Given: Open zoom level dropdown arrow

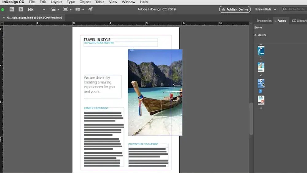Looking at the screenshot, I should coord(44,10).
